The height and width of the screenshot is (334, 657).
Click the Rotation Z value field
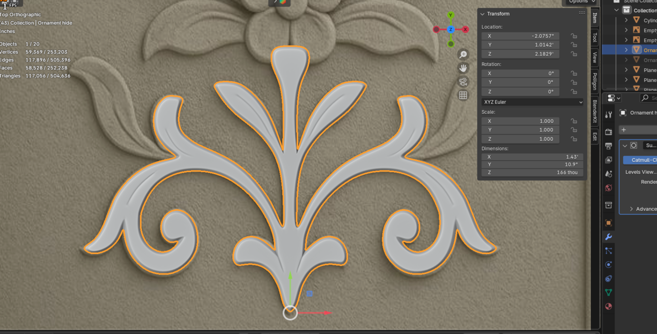(520, 92)
